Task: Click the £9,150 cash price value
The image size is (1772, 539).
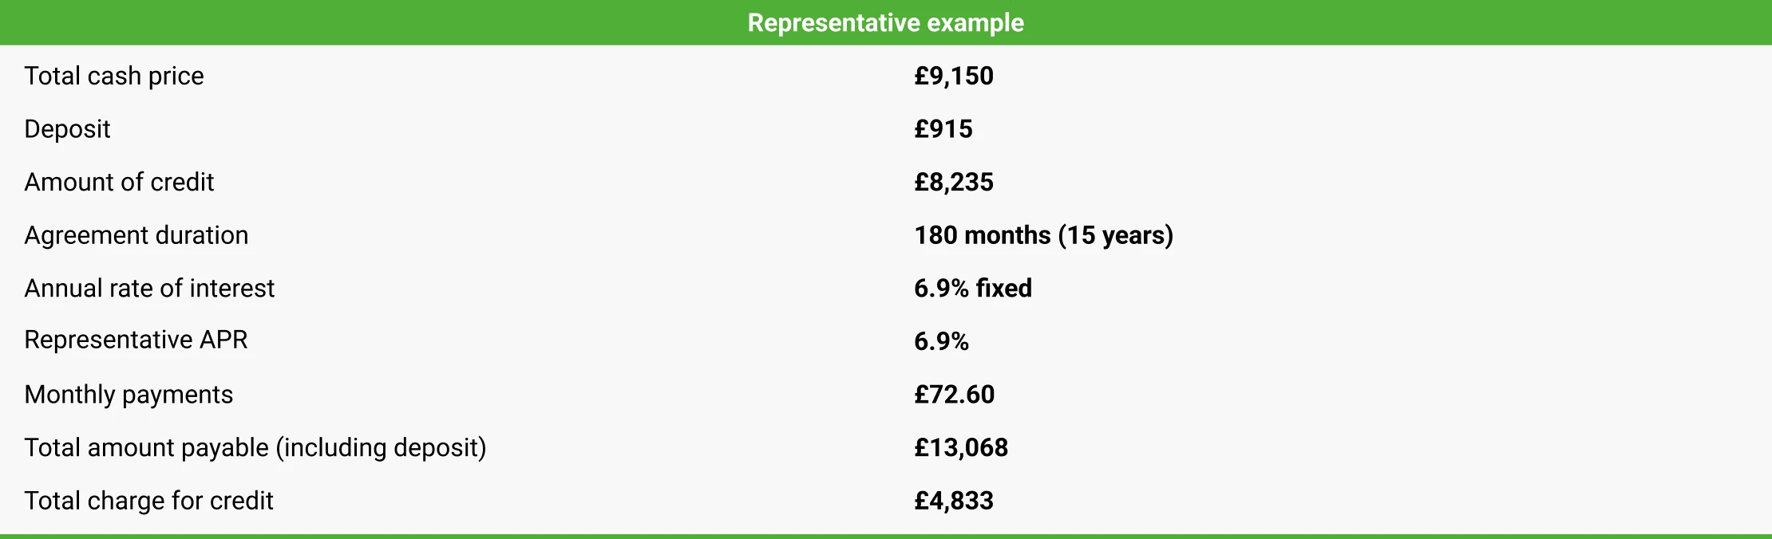Action: coord(954,76)
